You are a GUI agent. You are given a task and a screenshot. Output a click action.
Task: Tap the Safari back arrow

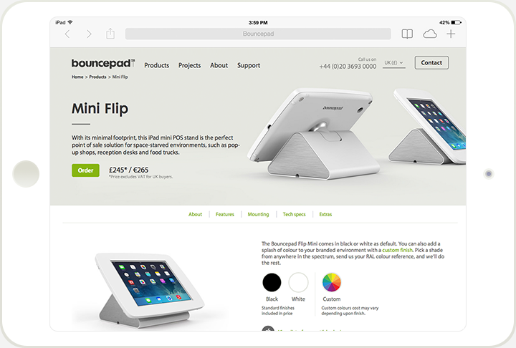coord(67,34)
